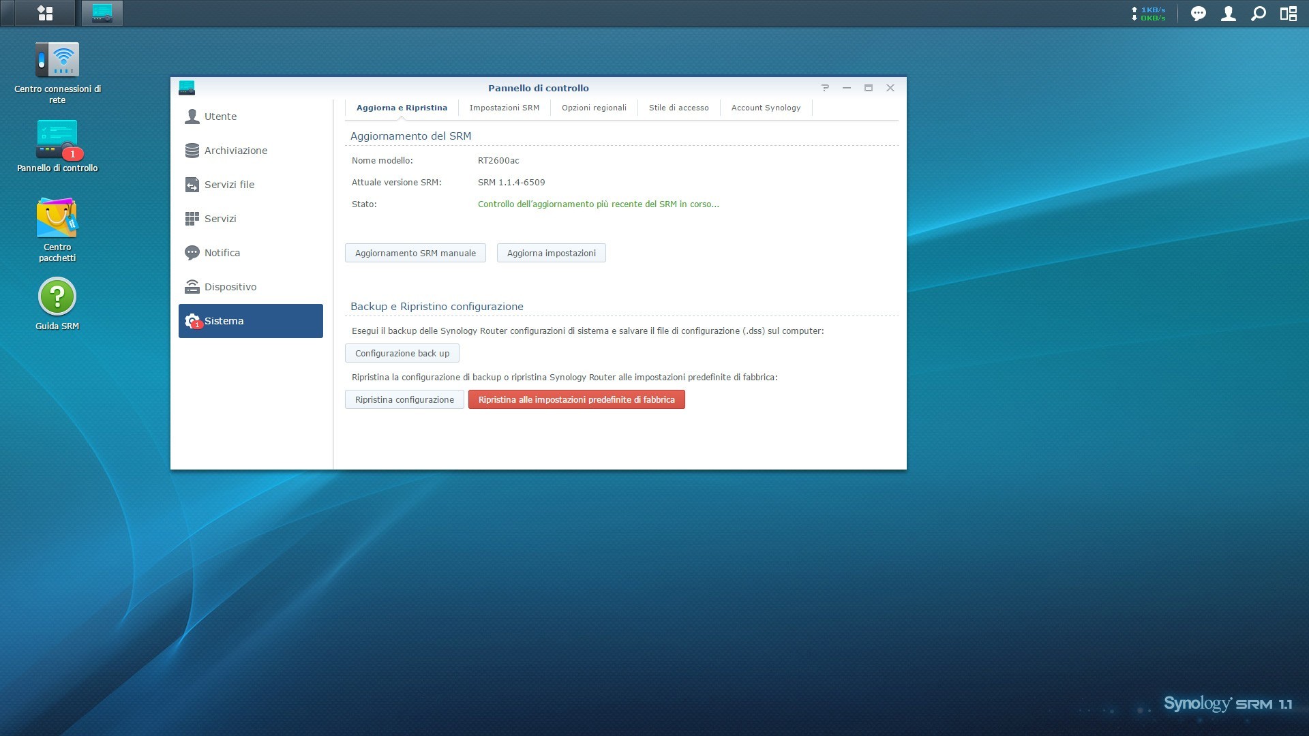Switch to Opzioni regionali tab
The height and width of the screenshot is (736, 1309).
(x=593, y=108)
